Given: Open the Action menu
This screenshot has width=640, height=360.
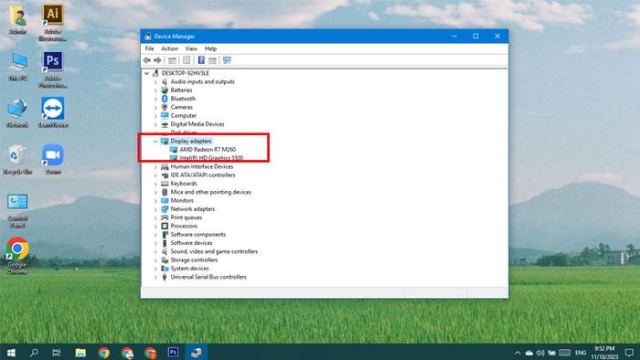Looking at the screenshot, I should (169, 48).
